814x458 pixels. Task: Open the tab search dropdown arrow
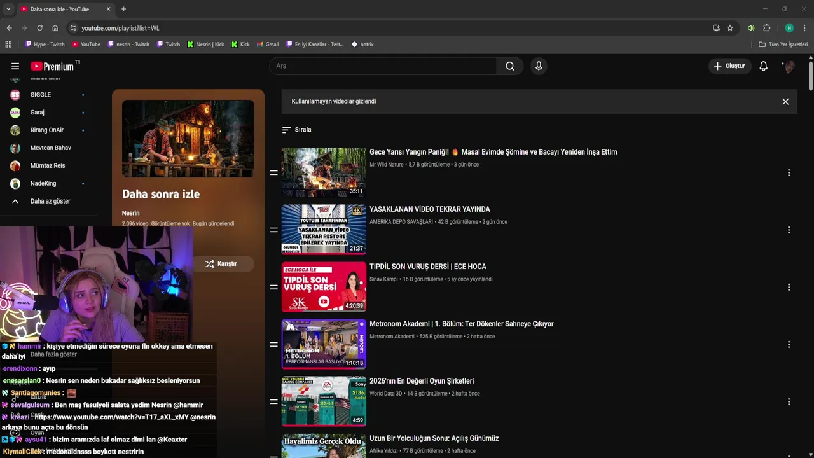coord(8,9)
